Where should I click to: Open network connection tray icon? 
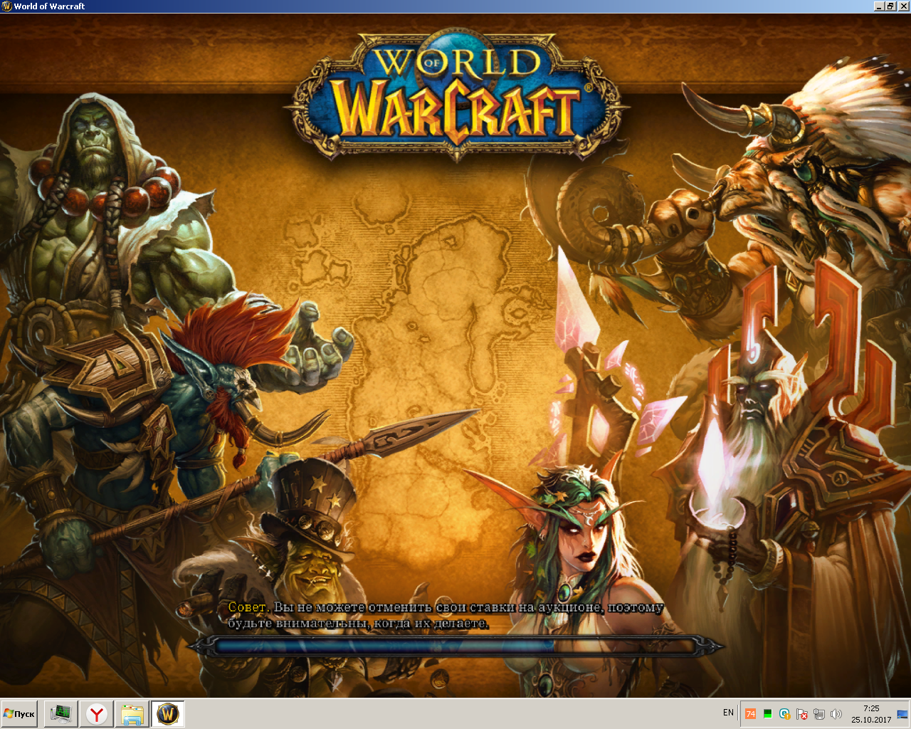[x=818, y=713]
